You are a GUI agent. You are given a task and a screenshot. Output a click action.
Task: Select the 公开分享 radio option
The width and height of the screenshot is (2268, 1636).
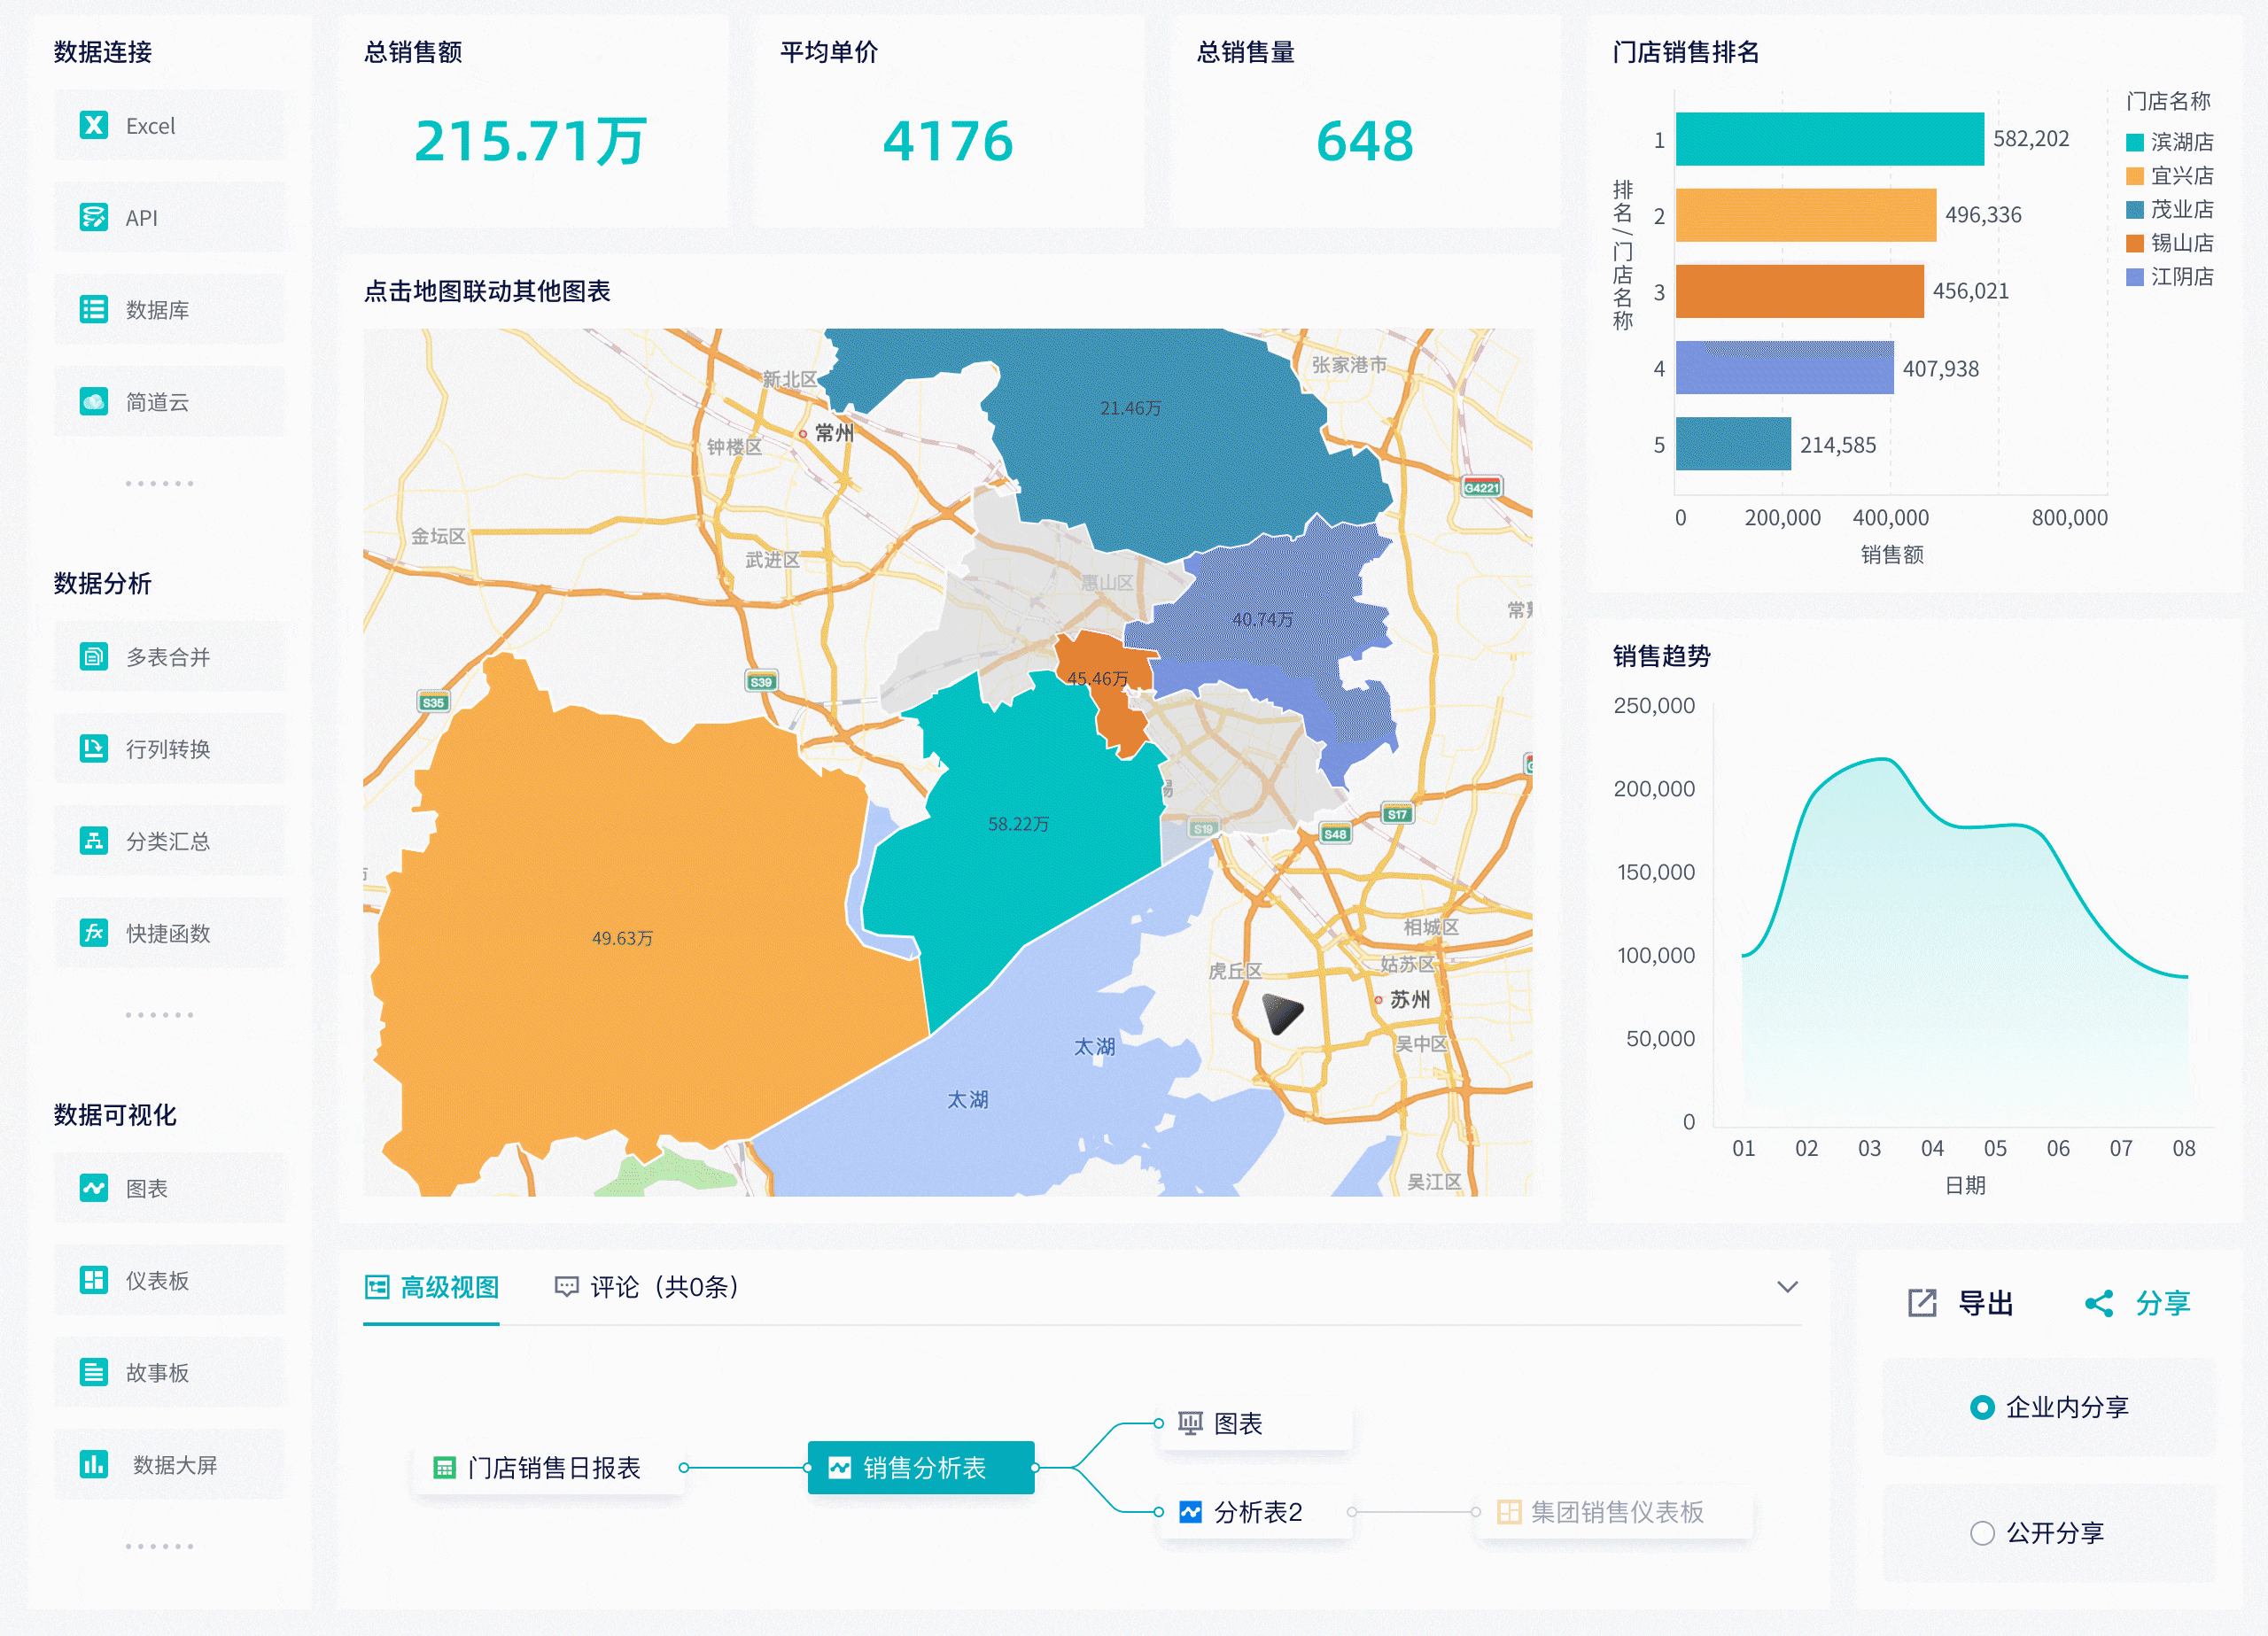(1981, 1532)
